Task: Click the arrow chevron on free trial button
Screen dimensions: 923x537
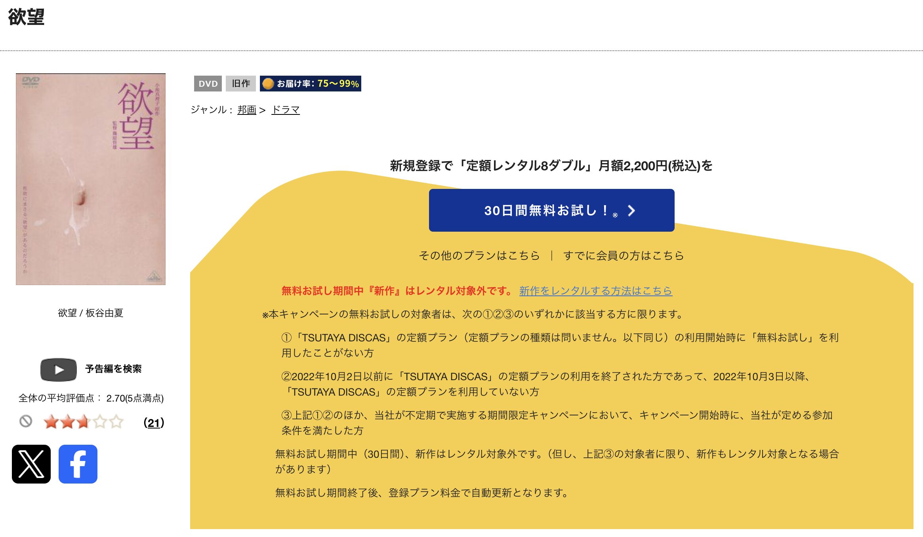Action: 631,211
